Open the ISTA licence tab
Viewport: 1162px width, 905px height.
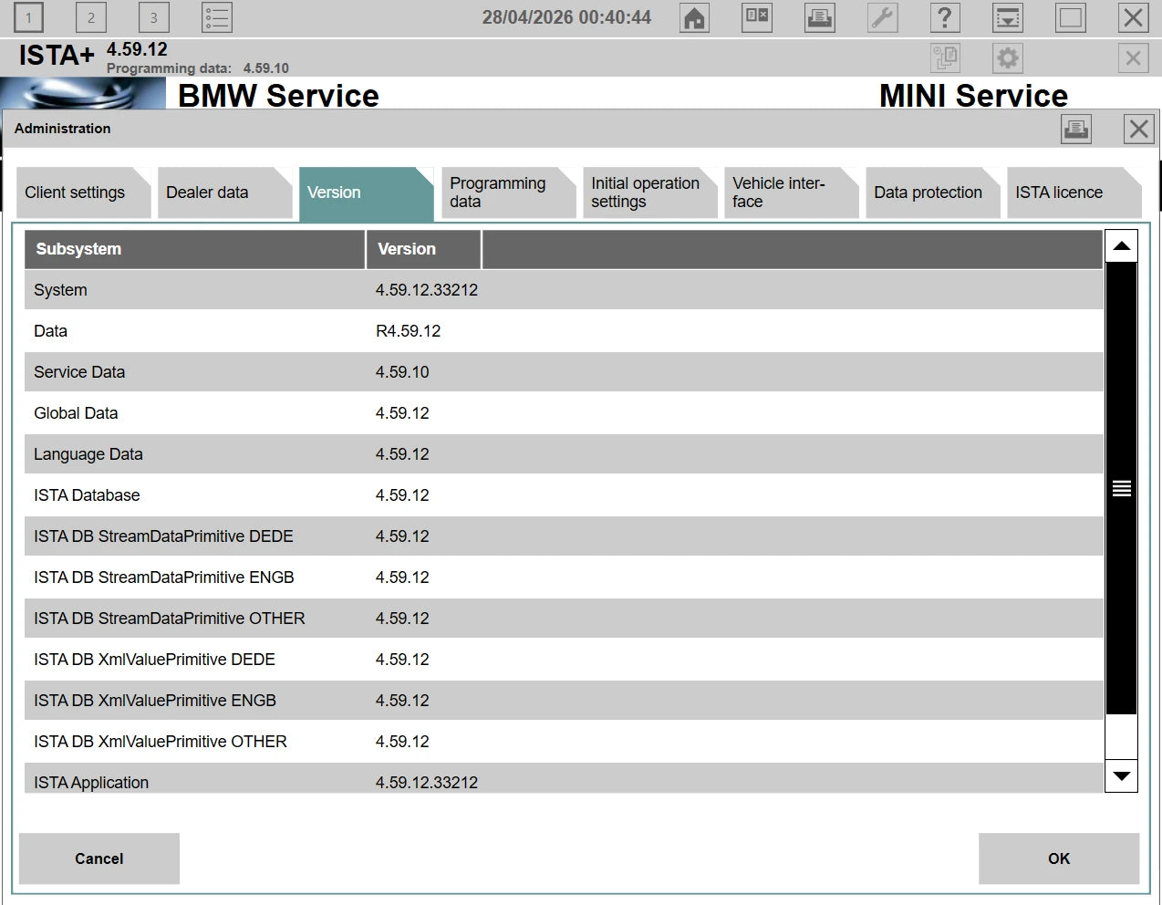pos(1074,192)
